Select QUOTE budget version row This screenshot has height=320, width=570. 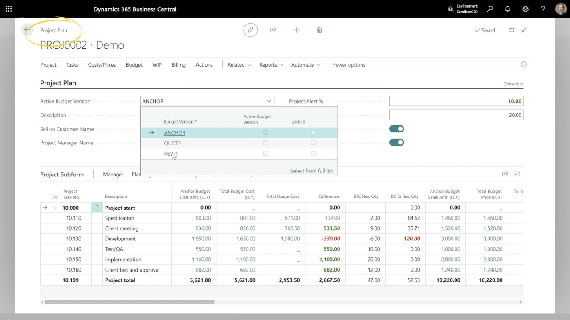[239, 143]
